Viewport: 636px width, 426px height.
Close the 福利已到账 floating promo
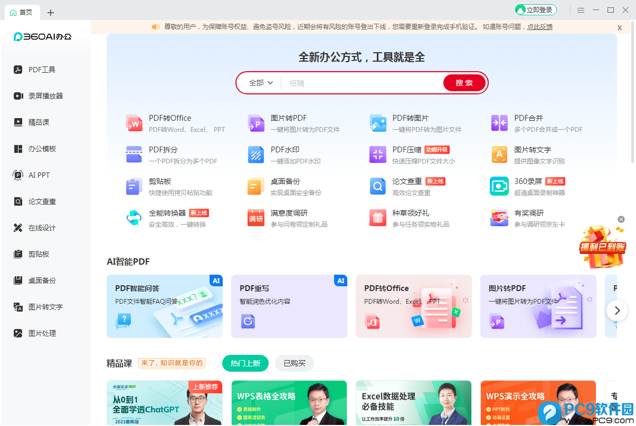(x=621, y=219)
